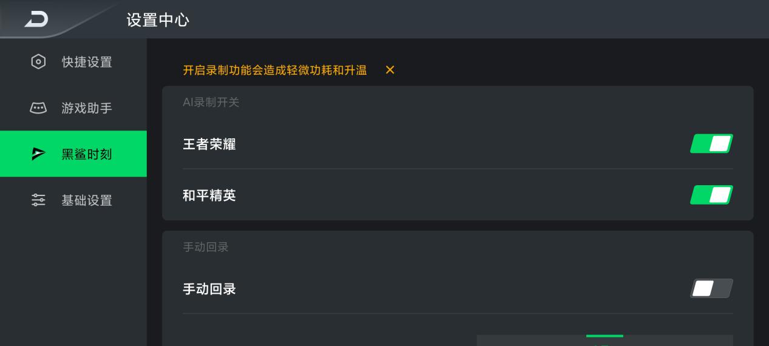Click the 基础设置 sliders icon
The width and height of the screenshot is (769, 346).
[x=38, y=200]
